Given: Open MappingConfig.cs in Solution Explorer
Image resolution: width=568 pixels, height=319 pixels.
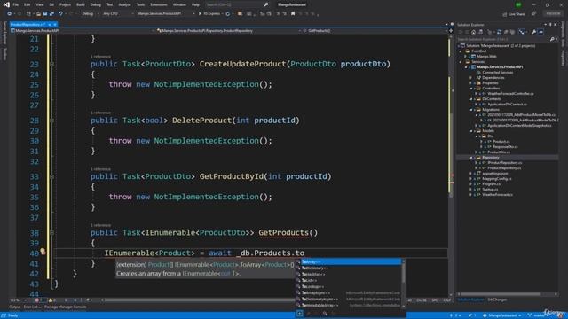Looking at the screenshot, I should tap(497, 179).
